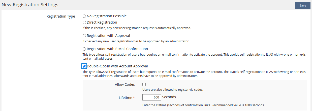Enable the Allow Codes checkbox

click(144, 84)
